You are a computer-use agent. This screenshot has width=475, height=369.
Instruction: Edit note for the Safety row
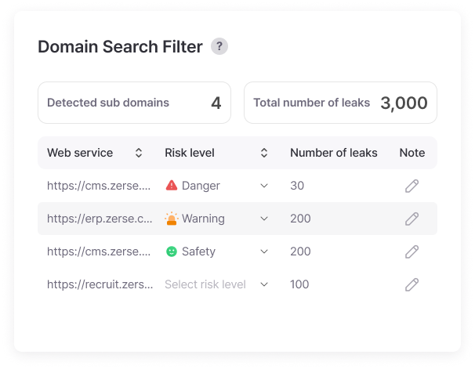[412, 251]
